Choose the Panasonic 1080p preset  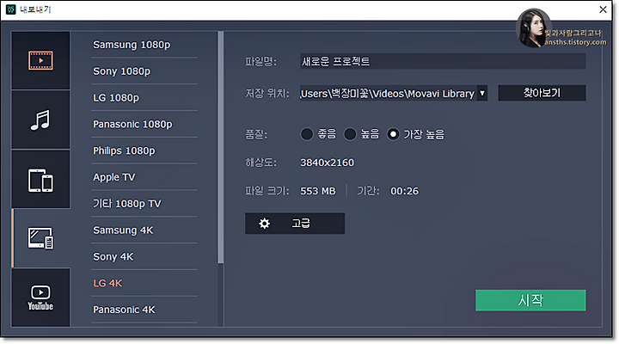coord(144,124)
